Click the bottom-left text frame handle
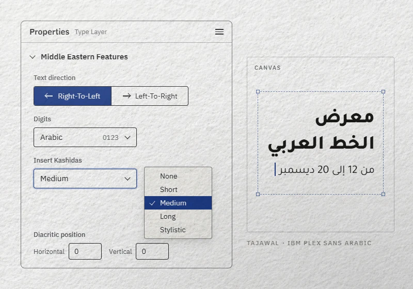413x289 pixels. [258, 194]
